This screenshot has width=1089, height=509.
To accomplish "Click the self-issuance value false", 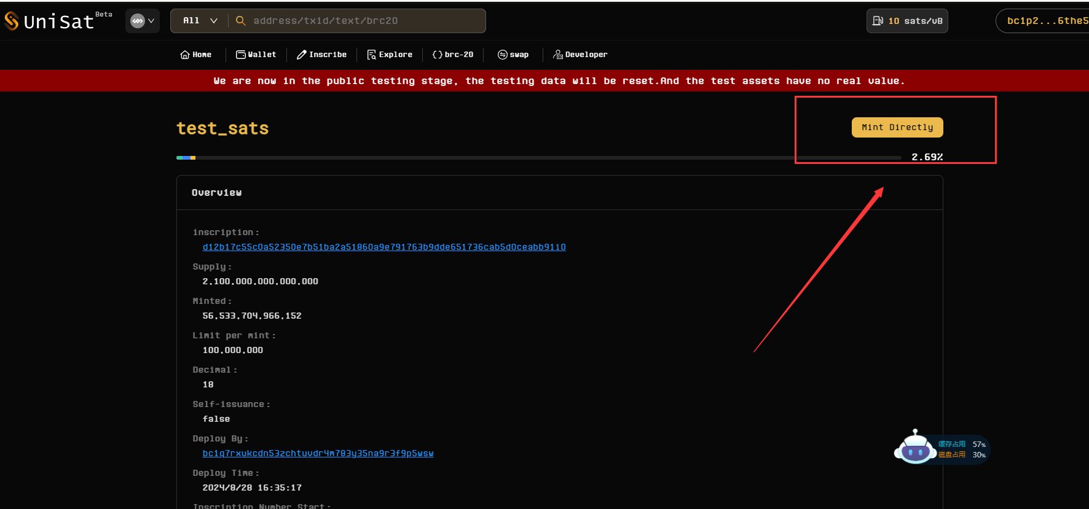I will click(x=216, y=419).
